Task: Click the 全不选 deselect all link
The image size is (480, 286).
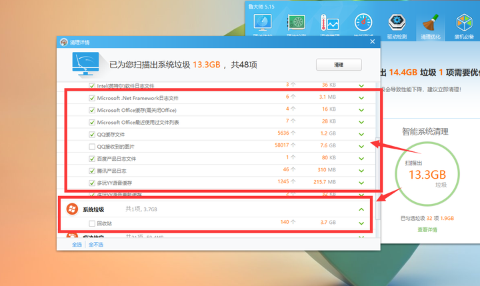Action: pyautogui.click(x=96, y=245)
